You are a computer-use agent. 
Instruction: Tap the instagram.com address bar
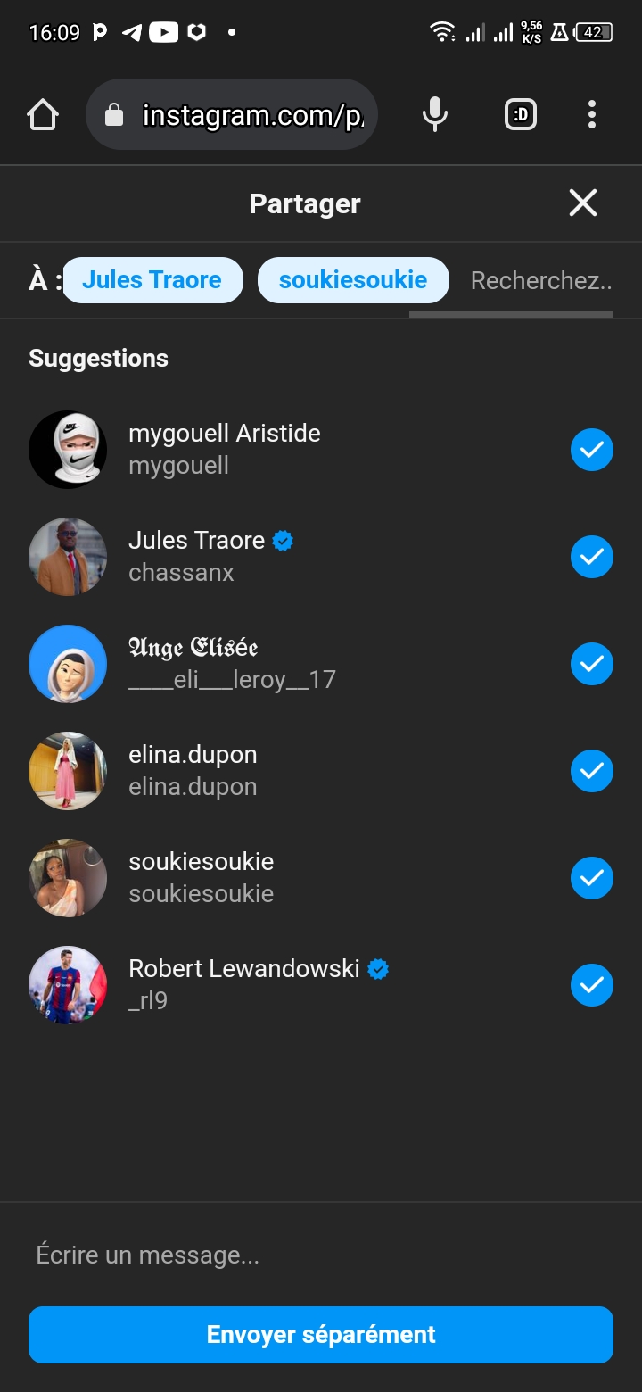(x=252, y=115)
